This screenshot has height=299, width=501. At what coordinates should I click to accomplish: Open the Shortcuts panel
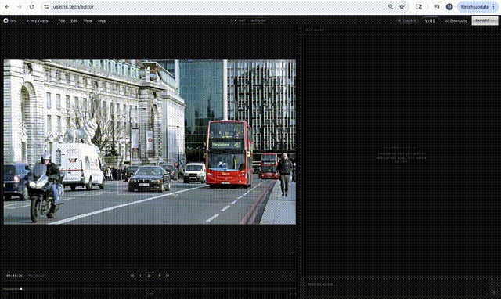(x=456, y=21)
